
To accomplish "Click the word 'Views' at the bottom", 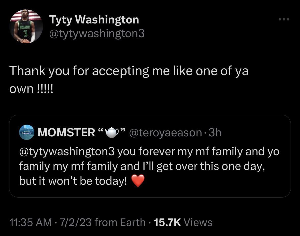I will [198, 222].
